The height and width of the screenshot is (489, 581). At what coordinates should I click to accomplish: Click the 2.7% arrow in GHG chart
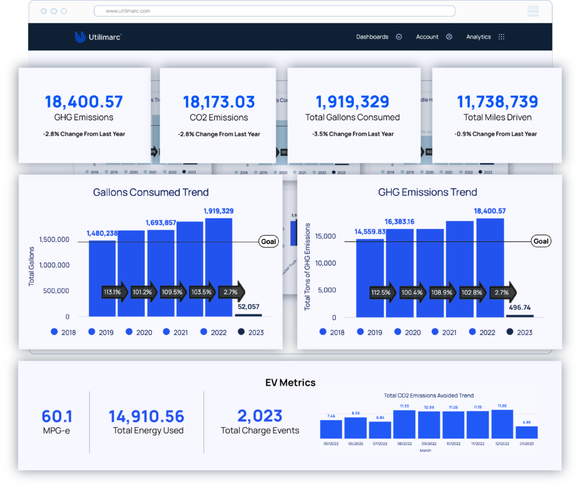click(503, 292)
